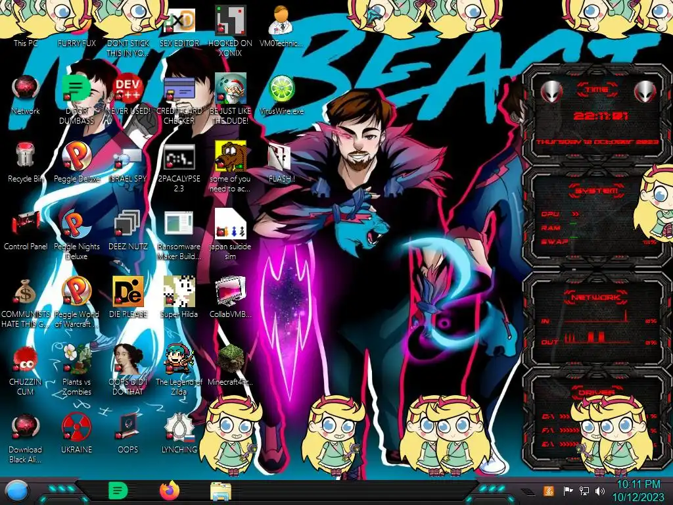673x505 pixels.
Task: Select the green D FOR DUMBASS icon
Action: coord(76,100)
